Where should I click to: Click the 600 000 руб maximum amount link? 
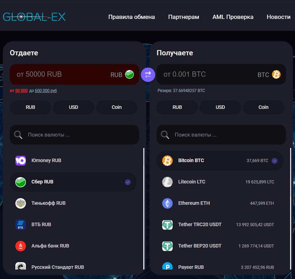click(46, 91)
